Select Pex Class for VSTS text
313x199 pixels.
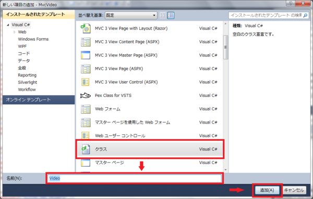click(113, 95)
